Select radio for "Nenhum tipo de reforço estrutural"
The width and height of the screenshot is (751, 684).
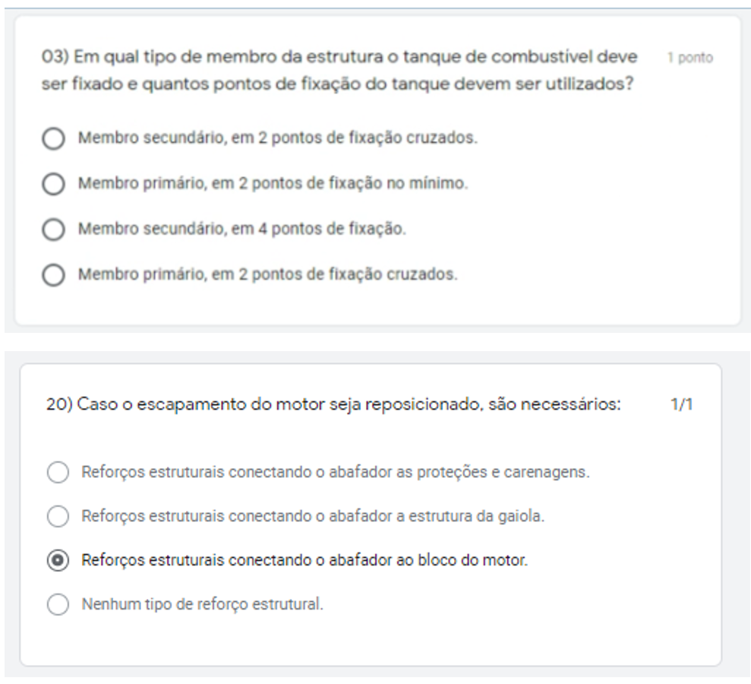coord(58,606)
